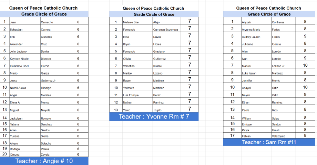Click the grade 10 cell beside Anayeli Ortiz

(305, 87)
